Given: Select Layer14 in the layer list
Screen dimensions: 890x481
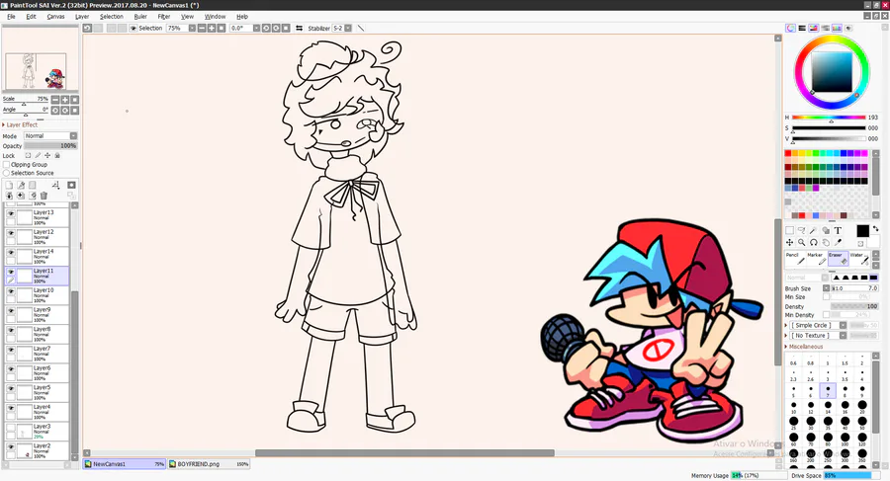Looking at the screenshot, I should [37, 257].
